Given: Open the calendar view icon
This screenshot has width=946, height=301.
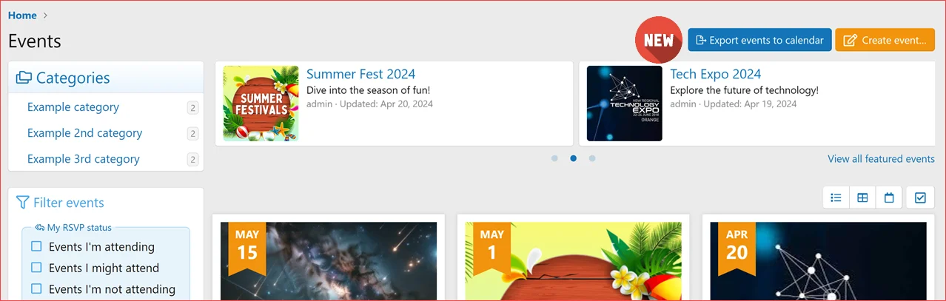Looking at the screenshot, I should [889, 197].
